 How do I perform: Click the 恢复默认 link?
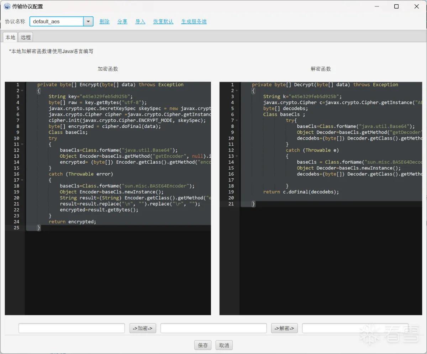(x=163, y=22)
